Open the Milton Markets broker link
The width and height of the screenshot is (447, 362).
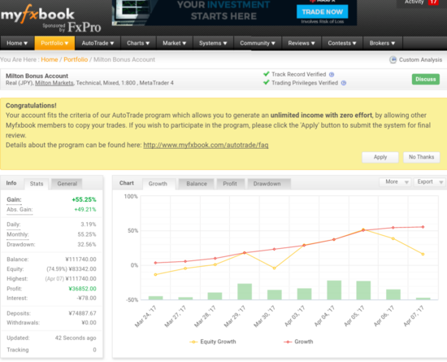pos(54,83)
